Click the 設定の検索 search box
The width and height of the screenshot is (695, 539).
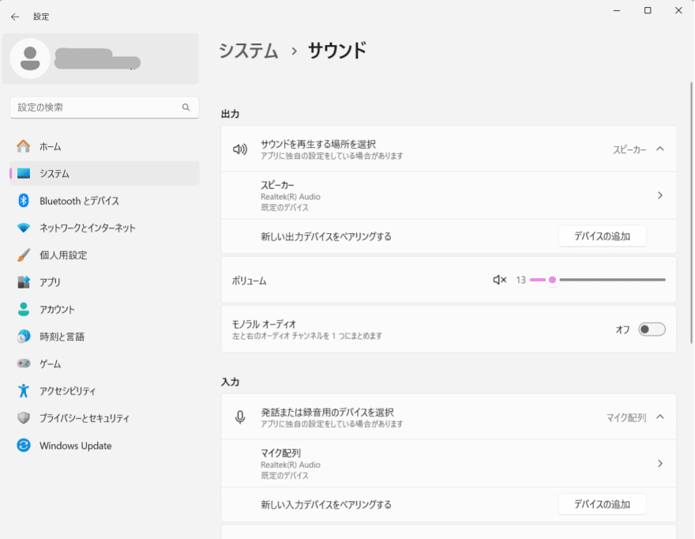pos(95,107)
